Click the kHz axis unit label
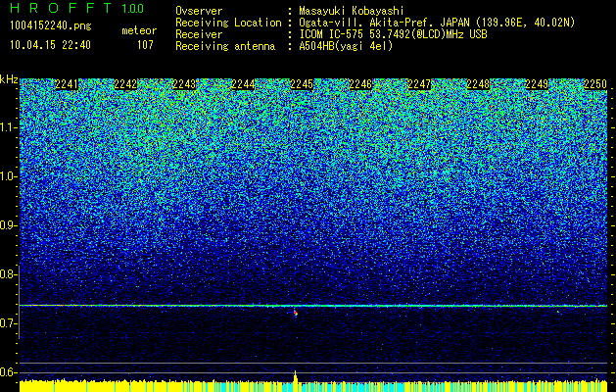This screenshot has width=616, height=392. click(x=9, y=79)
